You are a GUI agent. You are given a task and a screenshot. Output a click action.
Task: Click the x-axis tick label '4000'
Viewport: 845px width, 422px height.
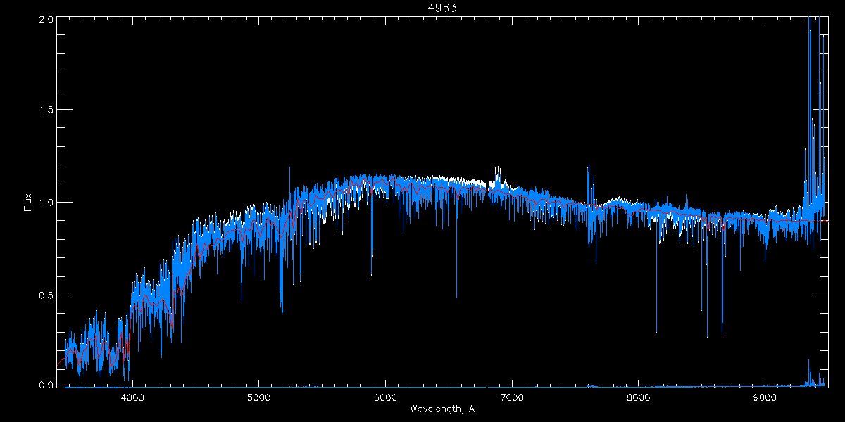(132, 397)
